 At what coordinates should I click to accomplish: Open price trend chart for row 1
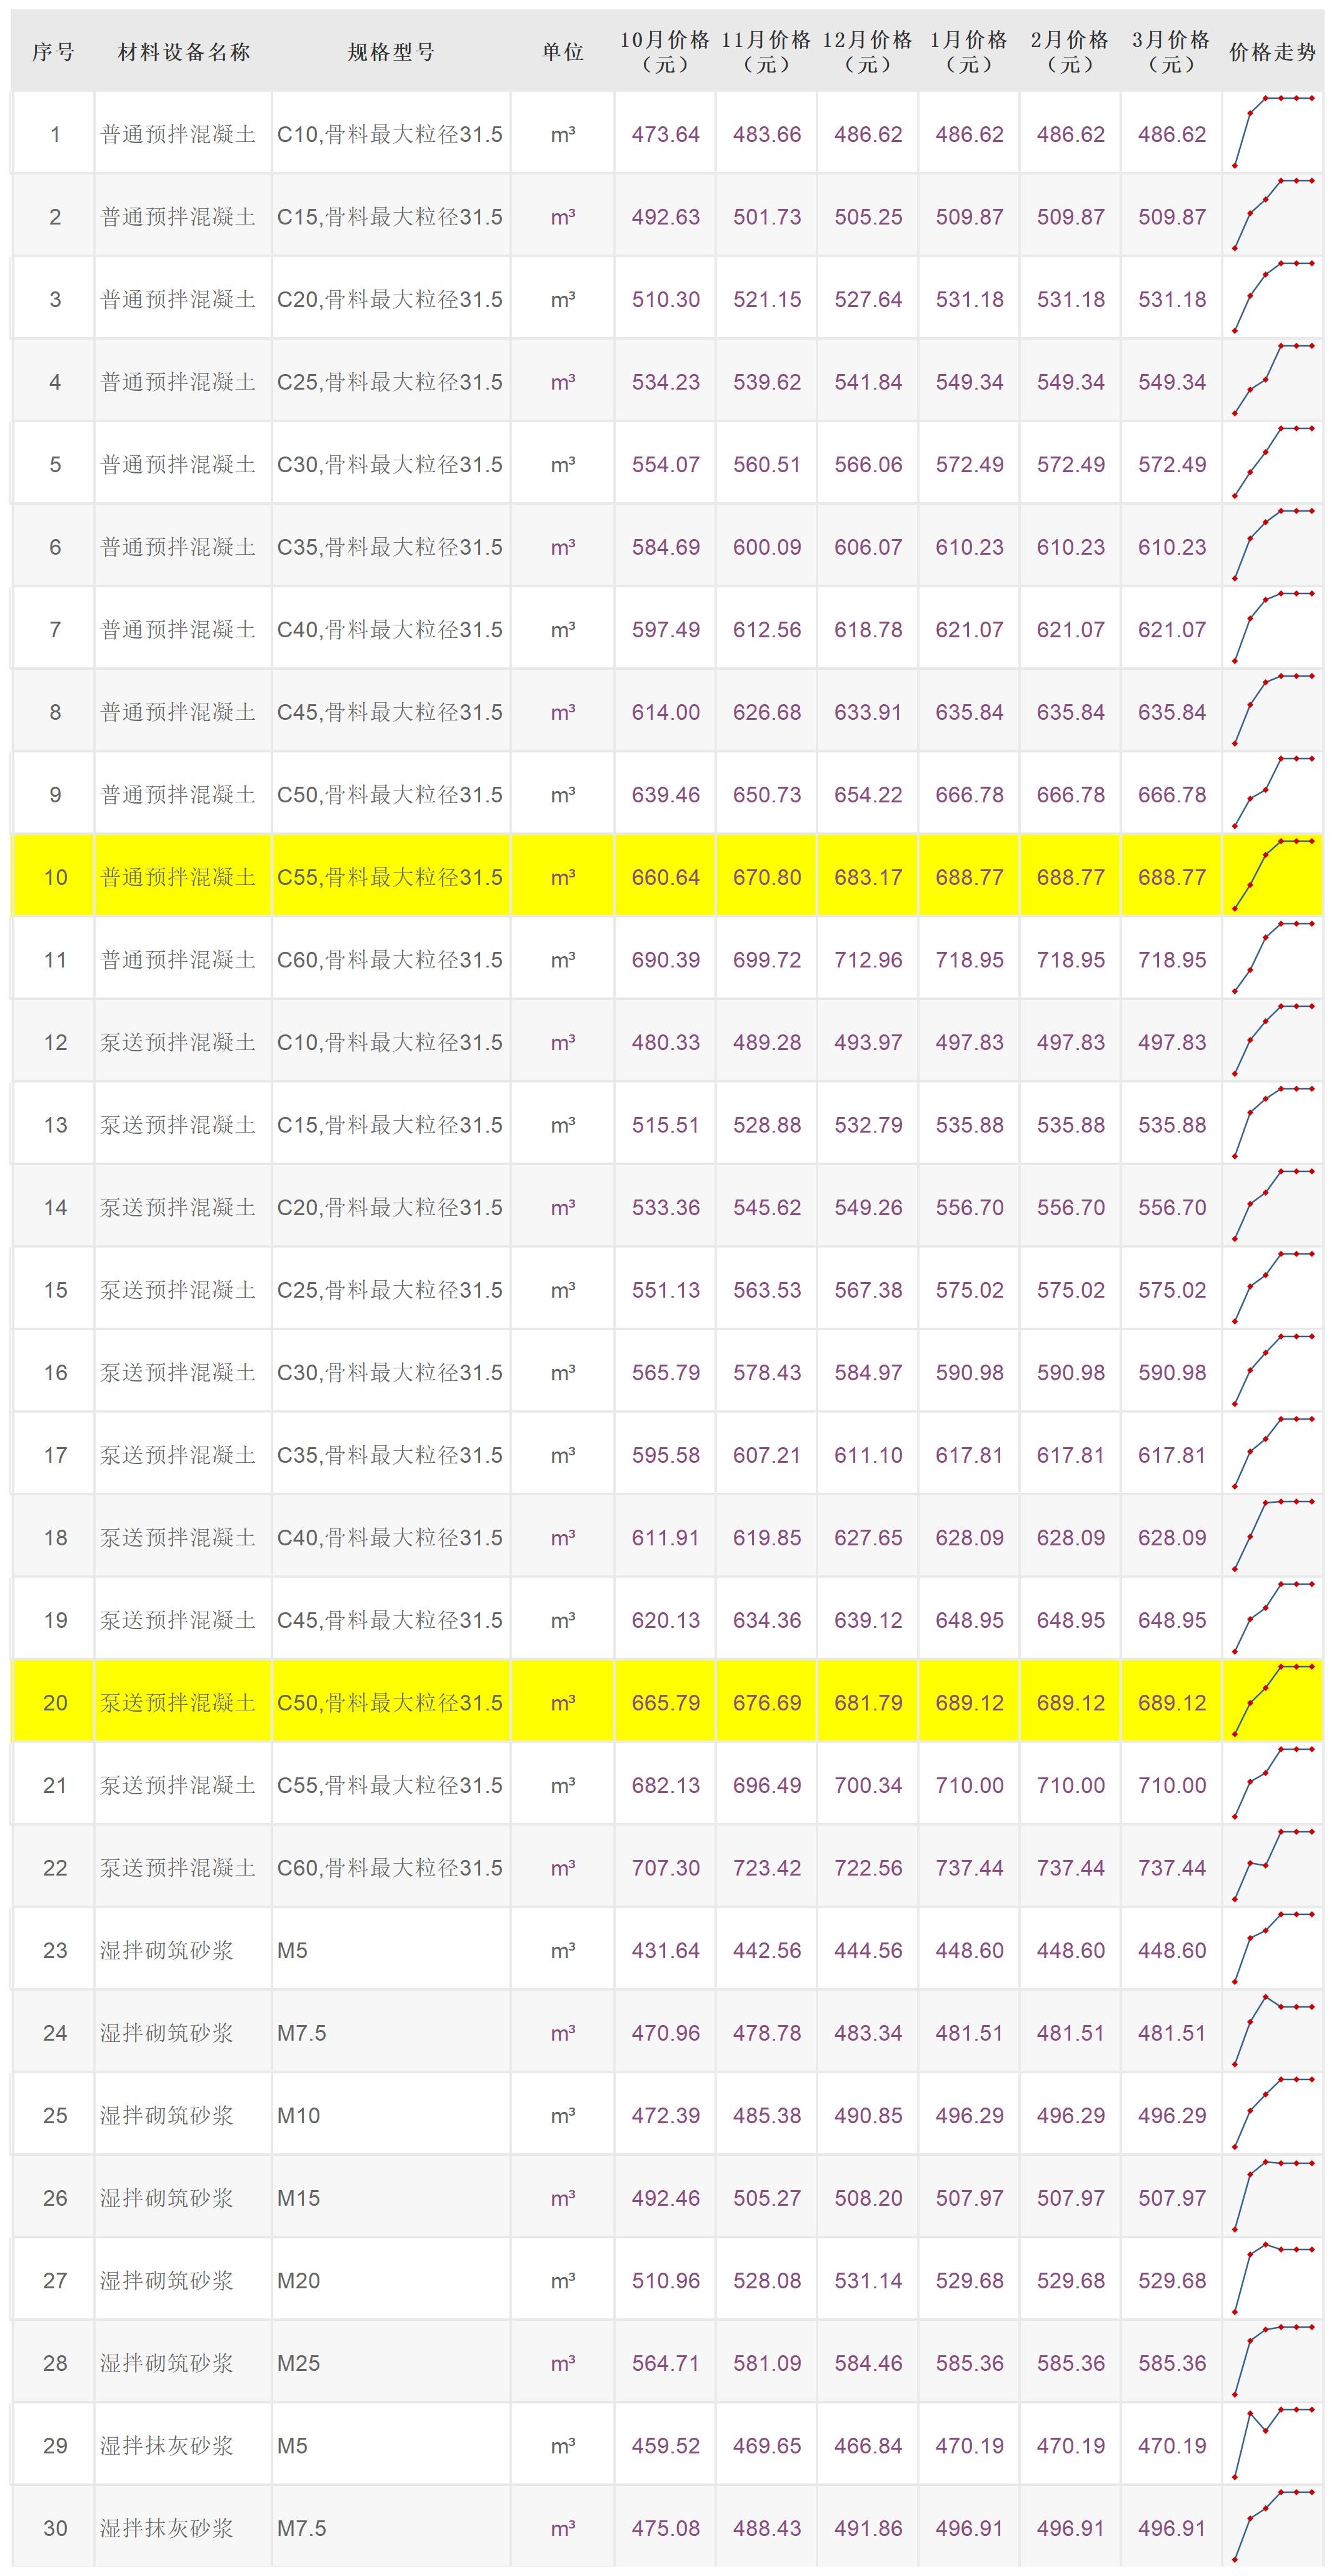1273,133
